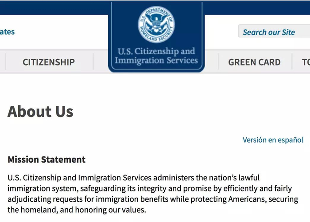
Task: Click the narrow nav segment left of CITIZENSHIP
Action: click(2, 62)
